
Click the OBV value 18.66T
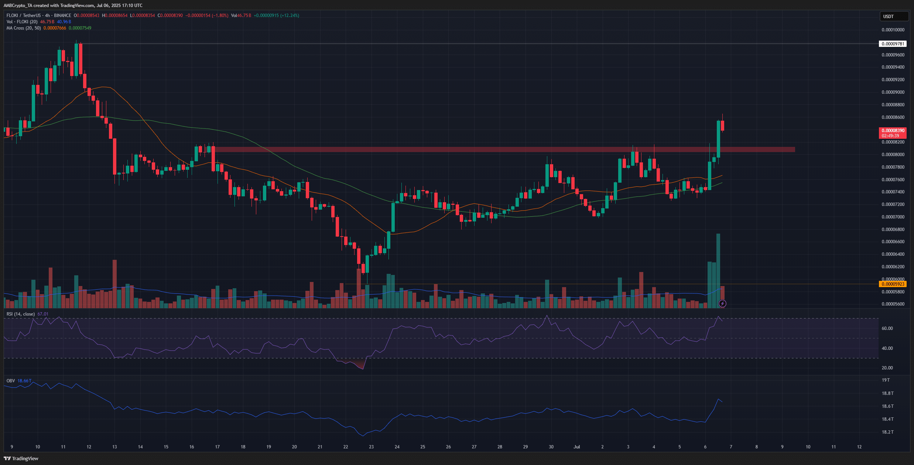(25, 380)
